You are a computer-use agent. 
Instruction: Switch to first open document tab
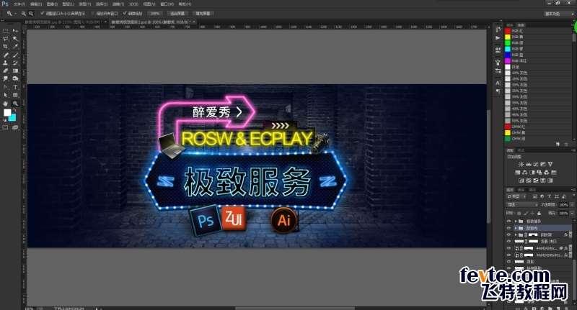[64, 22]
